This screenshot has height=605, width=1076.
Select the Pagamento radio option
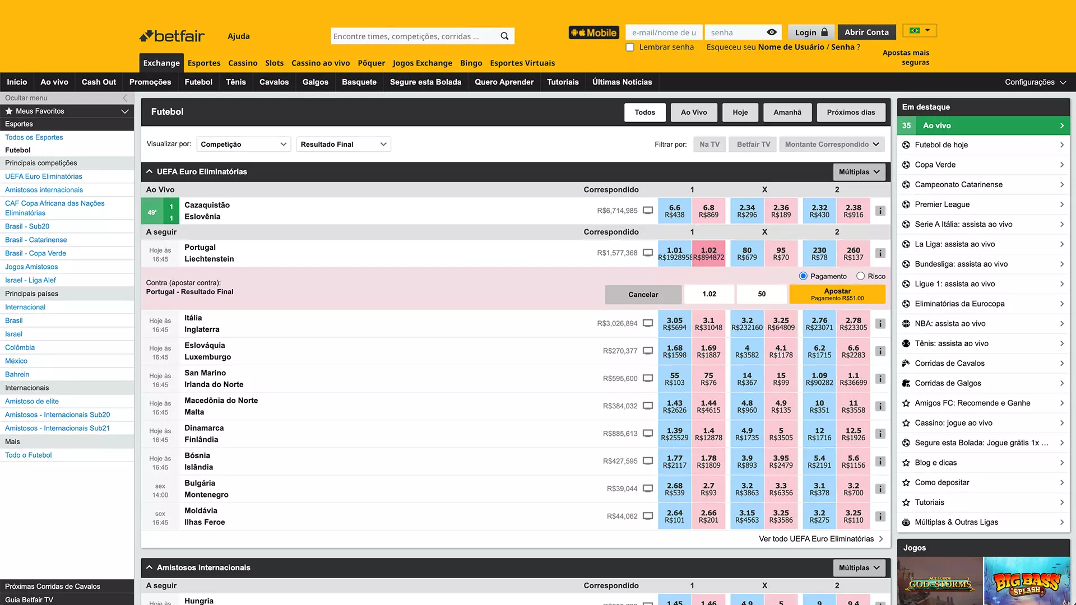click(803, 276)
